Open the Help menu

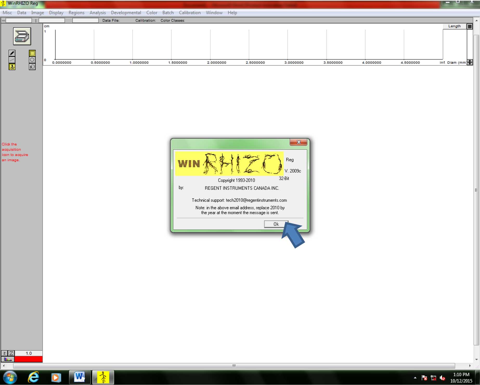(x=232, y=12)
